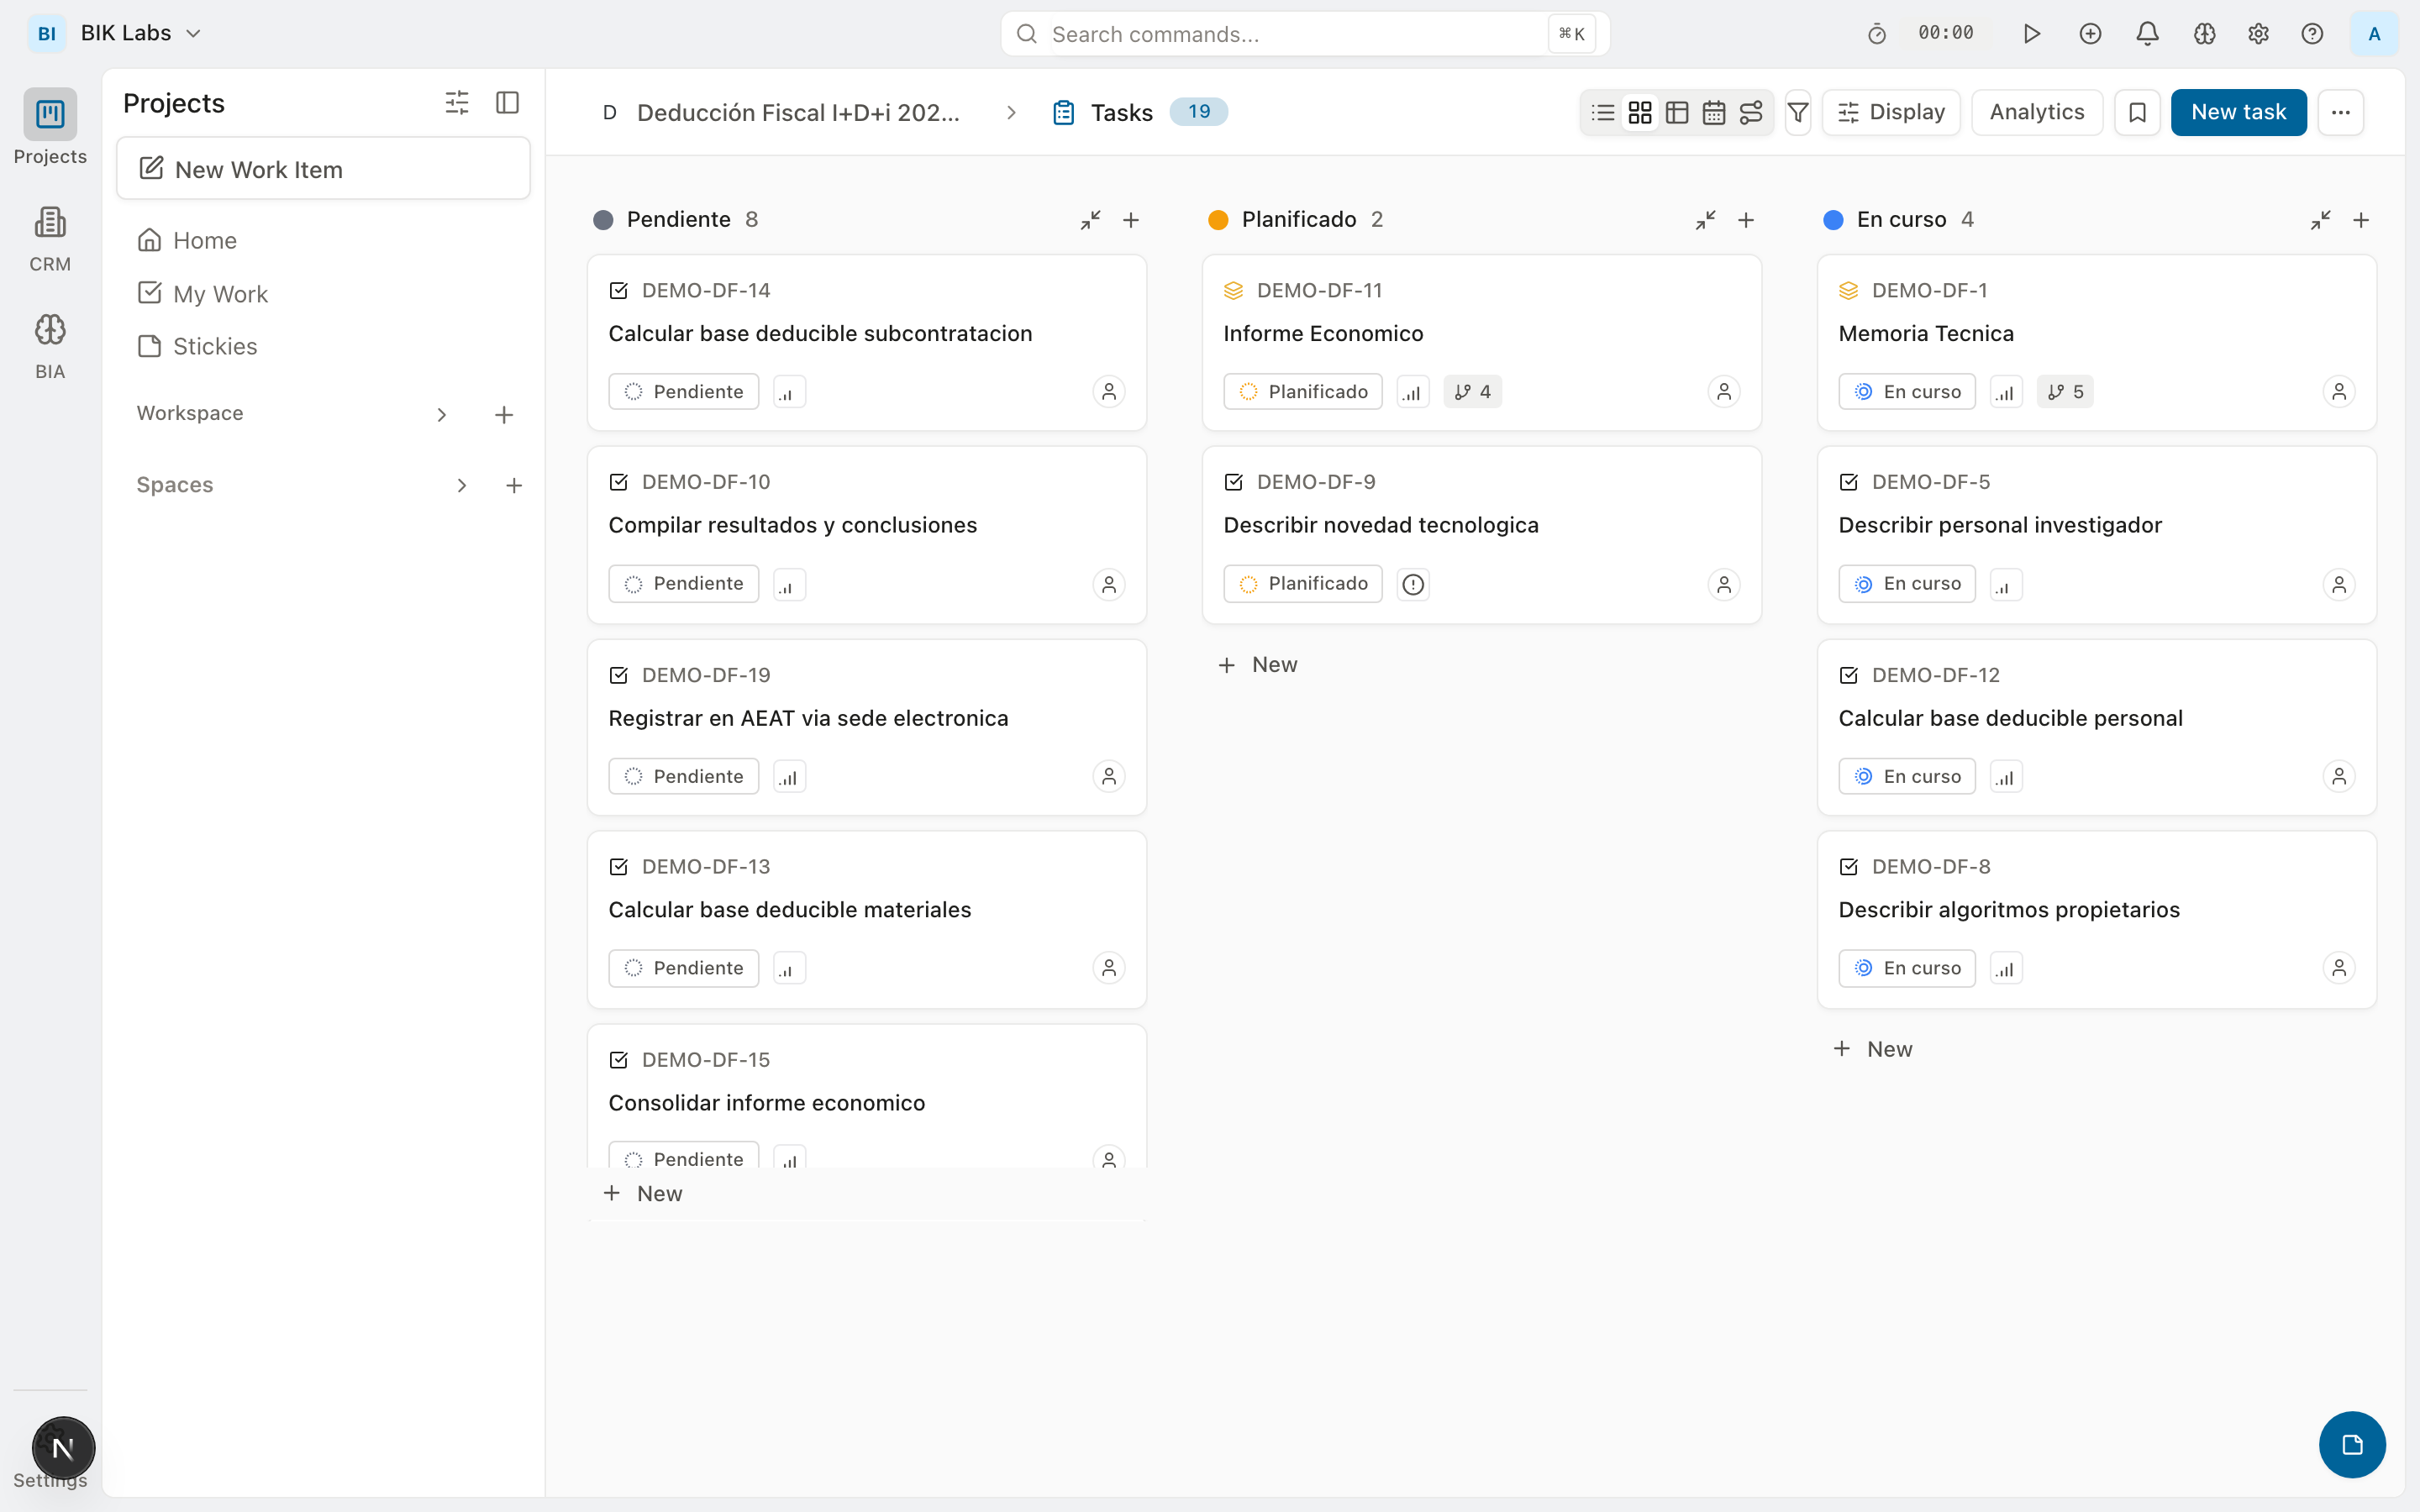This screenshot has width=2420, height=1512.
Task: Open the AI brain icon in top bar
Action: (2204, 33)
